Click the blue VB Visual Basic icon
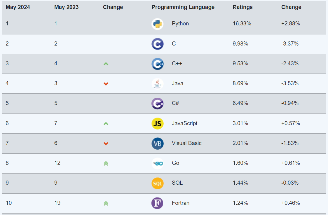328x215 pixels. (x=157, y=144)
